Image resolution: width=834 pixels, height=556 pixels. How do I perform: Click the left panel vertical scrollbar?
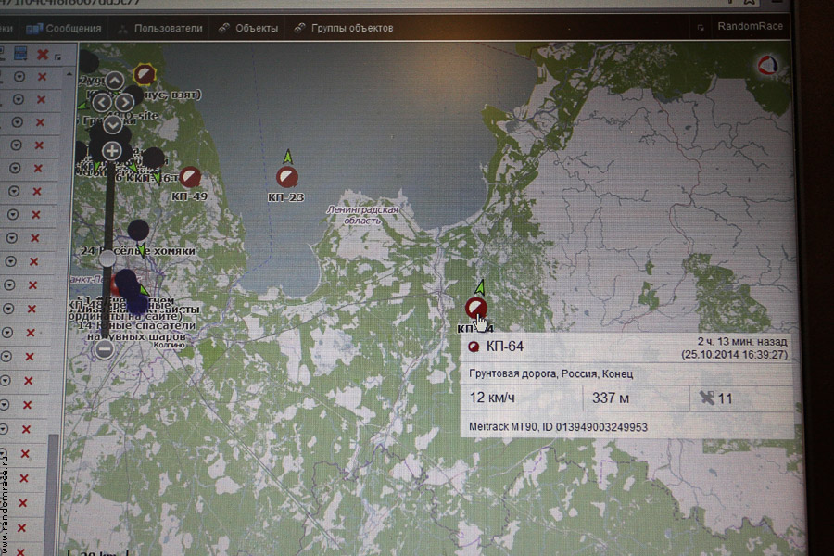pyautogui.click(x=53, y=482)
